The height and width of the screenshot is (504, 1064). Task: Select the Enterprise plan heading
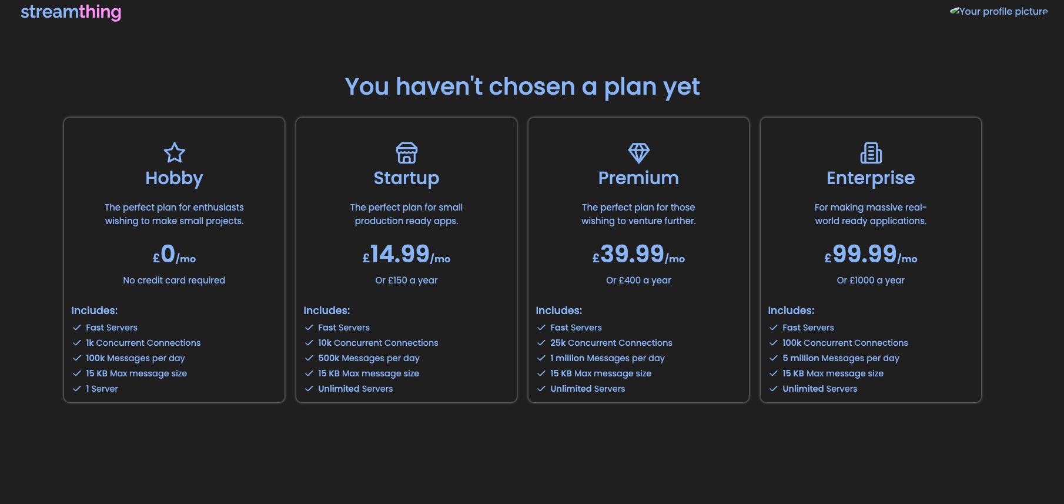[x=871, y=178]
